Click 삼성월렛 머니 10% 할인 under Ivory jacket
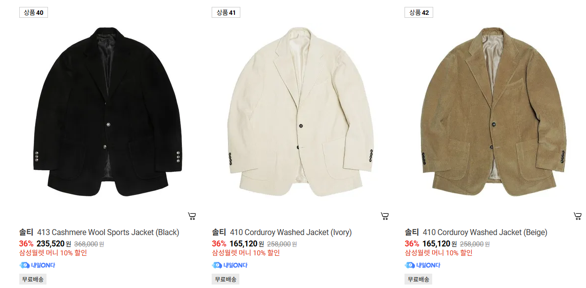The image size is (586, 288). click(246, 253)
